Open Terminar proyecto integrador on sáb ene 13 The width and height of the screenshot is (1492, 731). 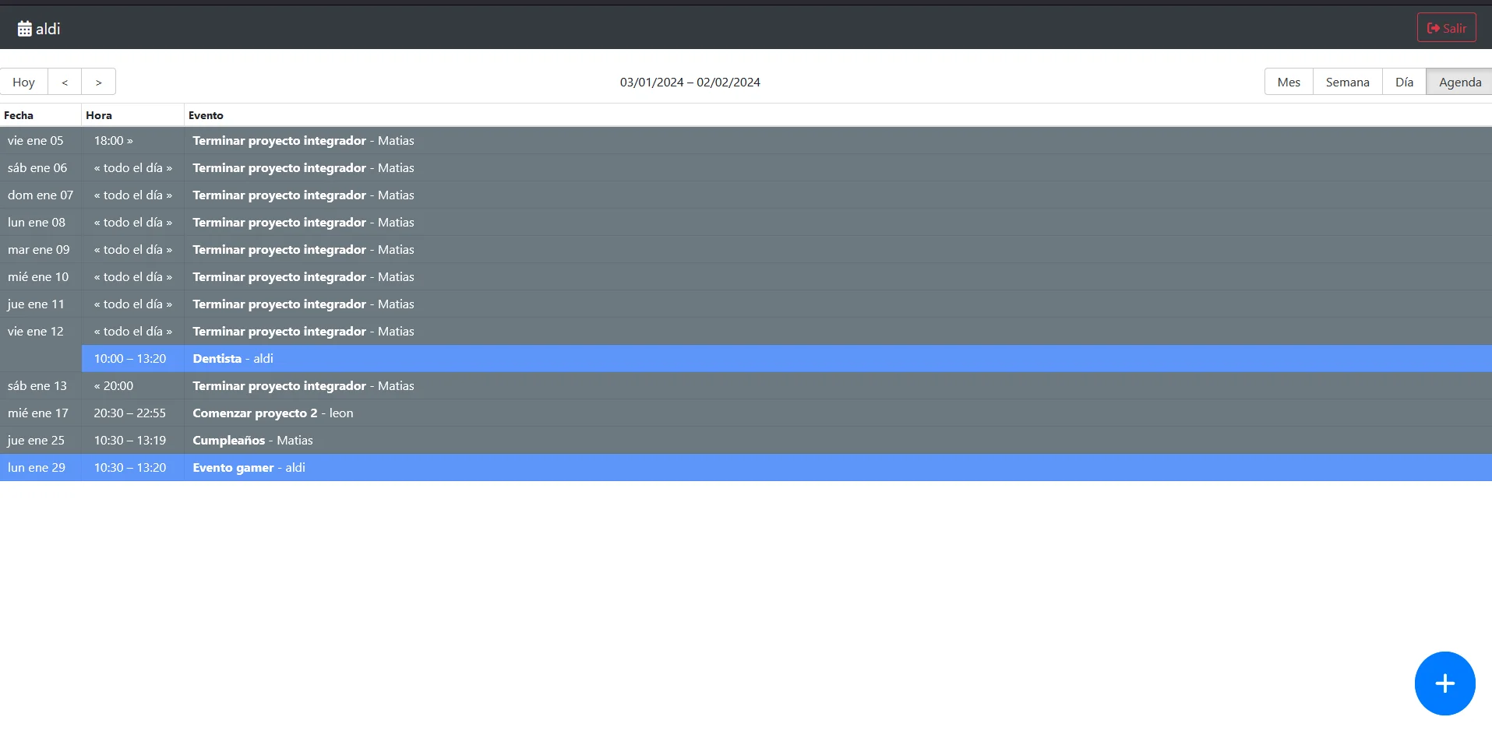(838, 385)
